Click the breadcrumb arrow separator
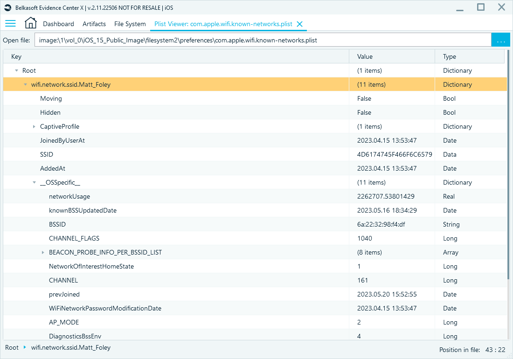The height and width of the screenshot is (359, 513). [x=25, y=347]
